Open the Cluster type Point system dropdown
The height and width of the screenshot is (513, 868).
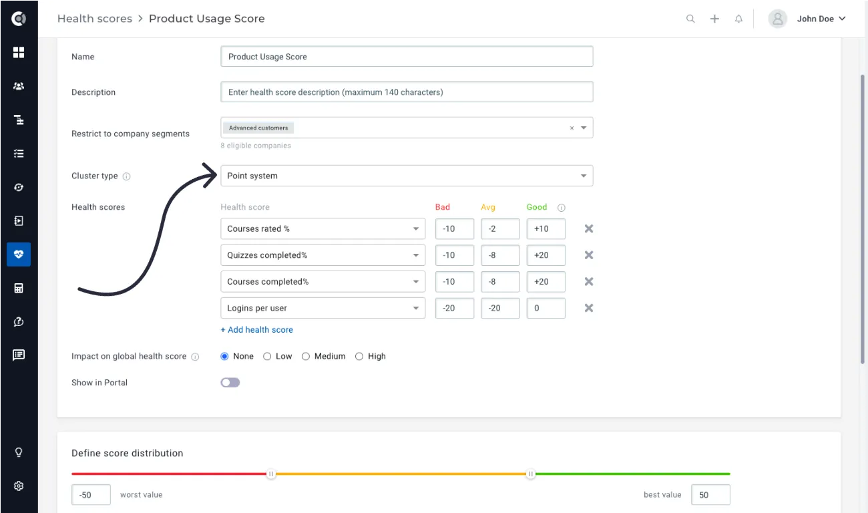(407, 176)
